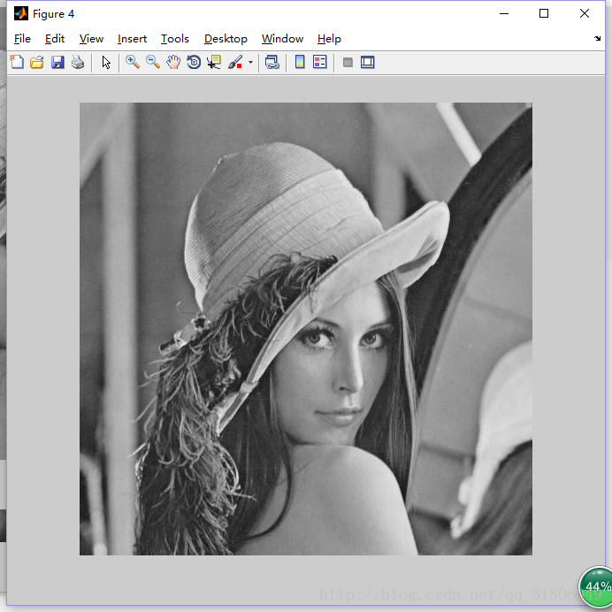Activate the Zoom In magnifier tool
Image resolution: width=612 pixels, height=612 pixels.
133,62
